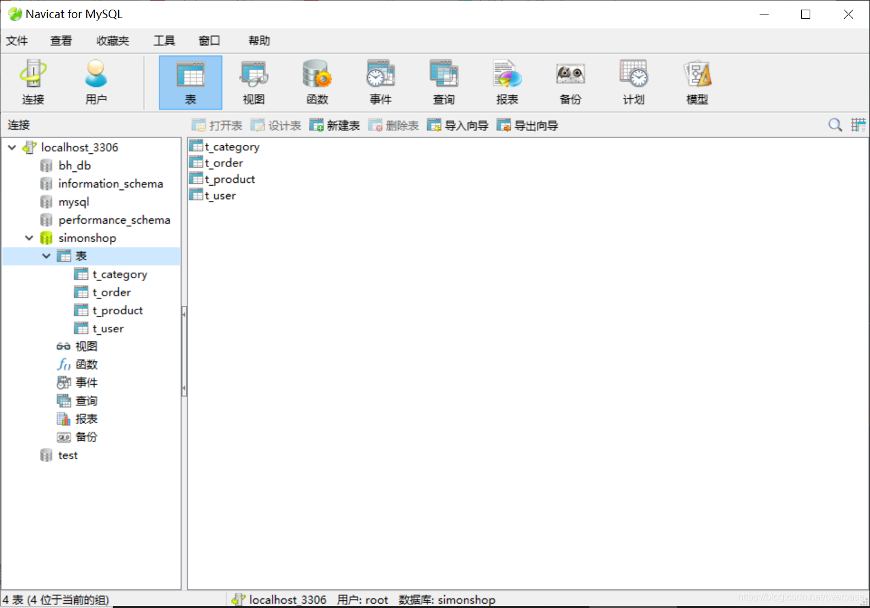Image resolution: width=870 pixels, height=608 pixels.
Task: Open the 收藏夹 menu
Action: tap(113, 40)
